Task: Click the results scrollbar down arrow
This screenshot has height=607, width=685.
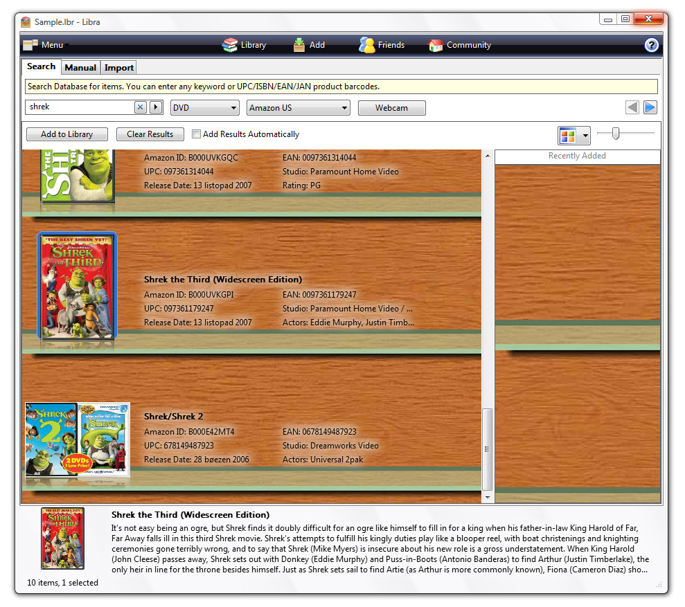Action: point(488,498)
